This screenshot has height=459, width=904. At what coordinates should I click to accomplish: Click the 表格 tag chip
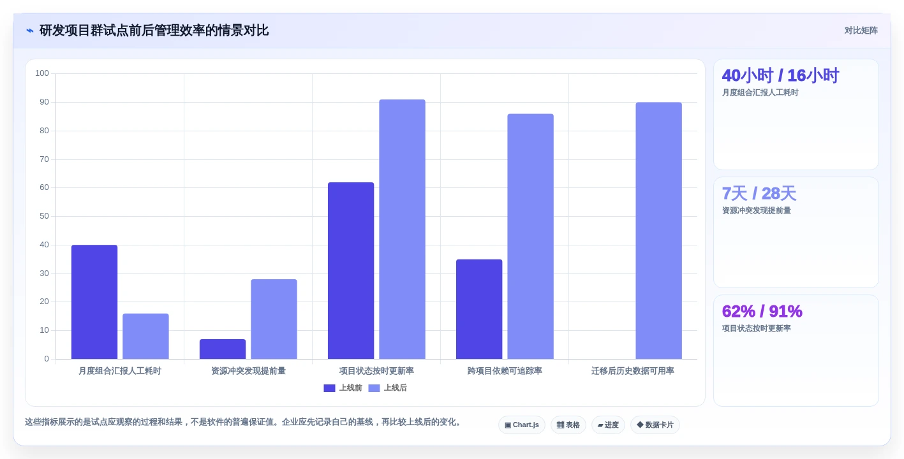(568, 425)
